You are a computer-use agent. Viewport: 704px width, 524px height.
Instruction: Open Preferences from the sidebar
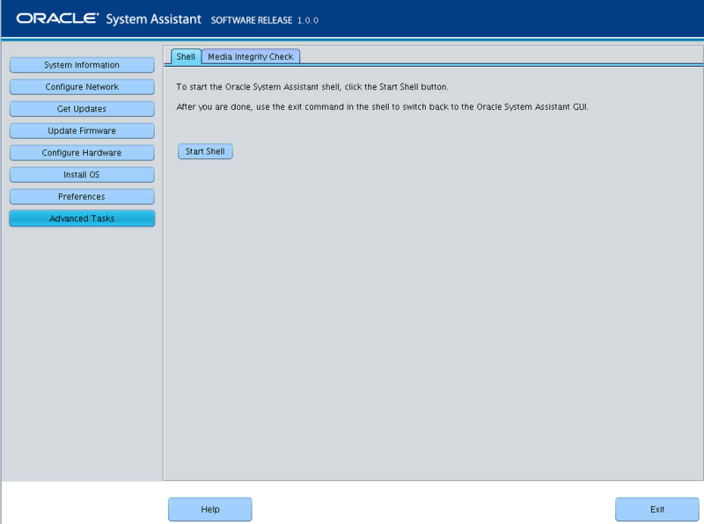[x=82, y=197]
